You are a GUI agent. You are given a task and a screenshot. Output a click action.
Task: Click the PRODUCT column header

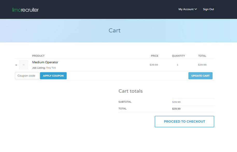tap(38, 56)
